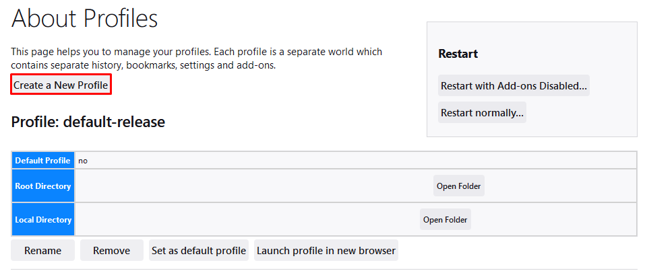Viewport: 645px width, 275px height.
Task: Click the Profile: default-release heading
Action: click(x=88, y=122)
